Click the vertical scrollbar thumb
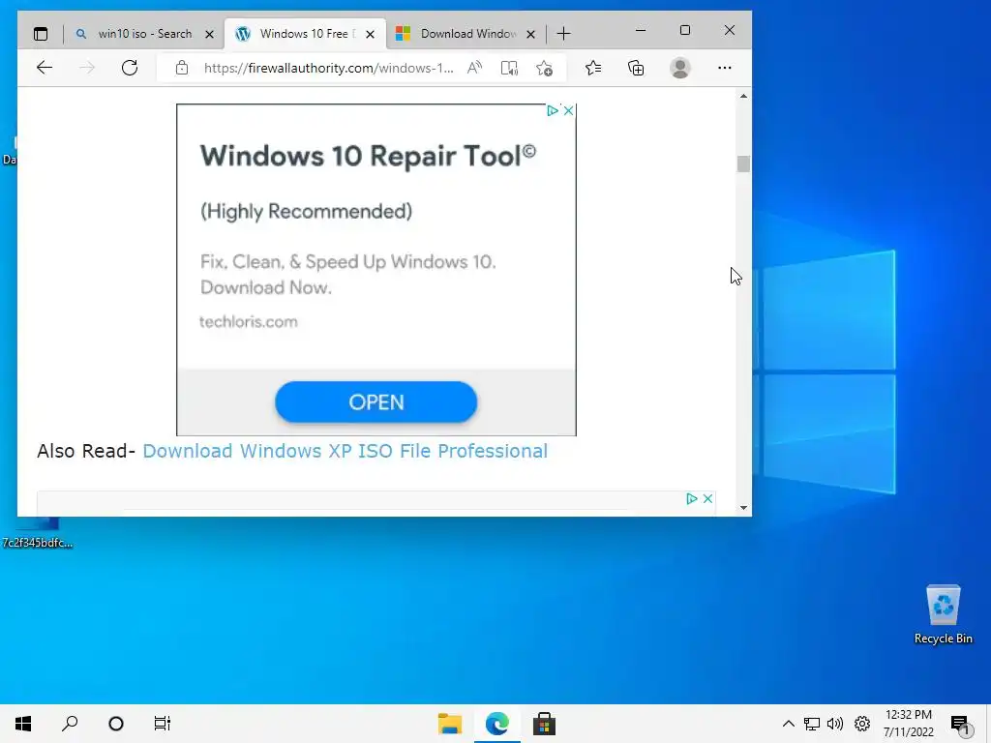The image size is (991, 743). 743,163
